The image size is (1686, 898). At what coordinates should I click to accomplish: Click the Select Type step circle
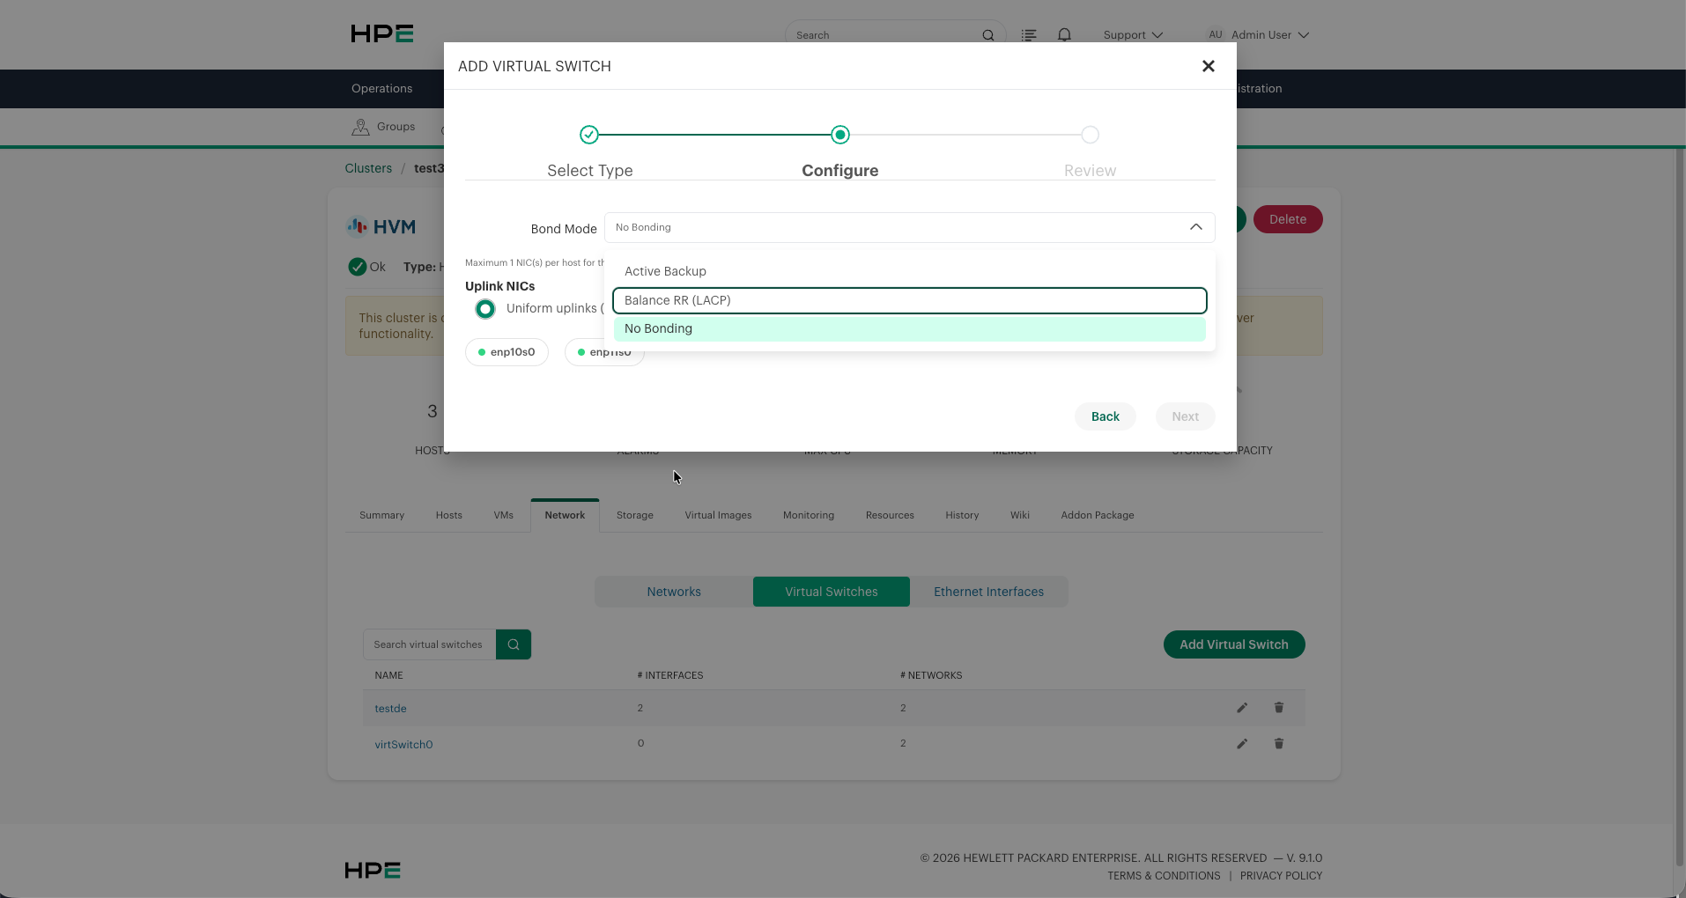click(x=589, y=135)
